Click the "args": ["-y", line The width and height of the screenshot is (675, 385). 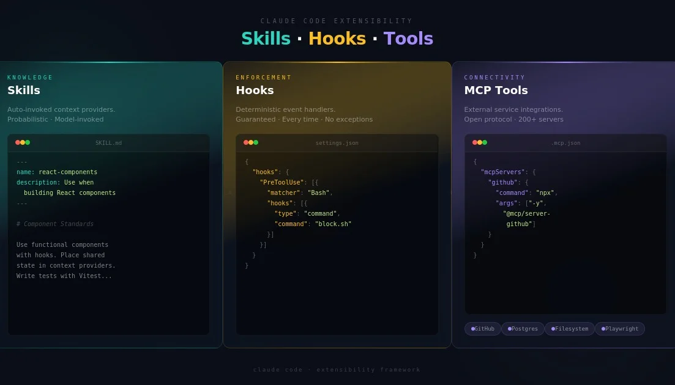click(x=521, y=204)
